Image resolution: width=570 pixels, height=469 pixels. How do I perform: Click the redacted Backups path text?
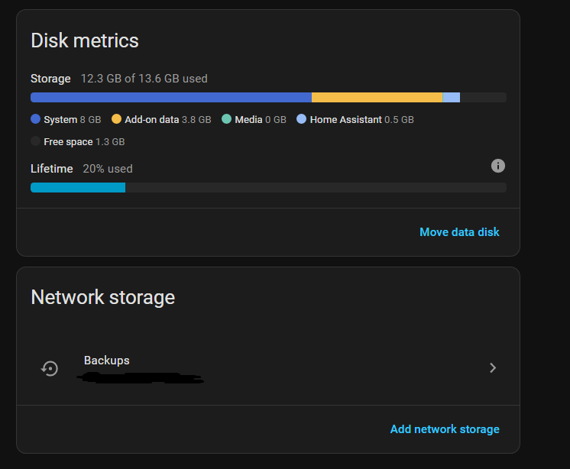point(141,377)
